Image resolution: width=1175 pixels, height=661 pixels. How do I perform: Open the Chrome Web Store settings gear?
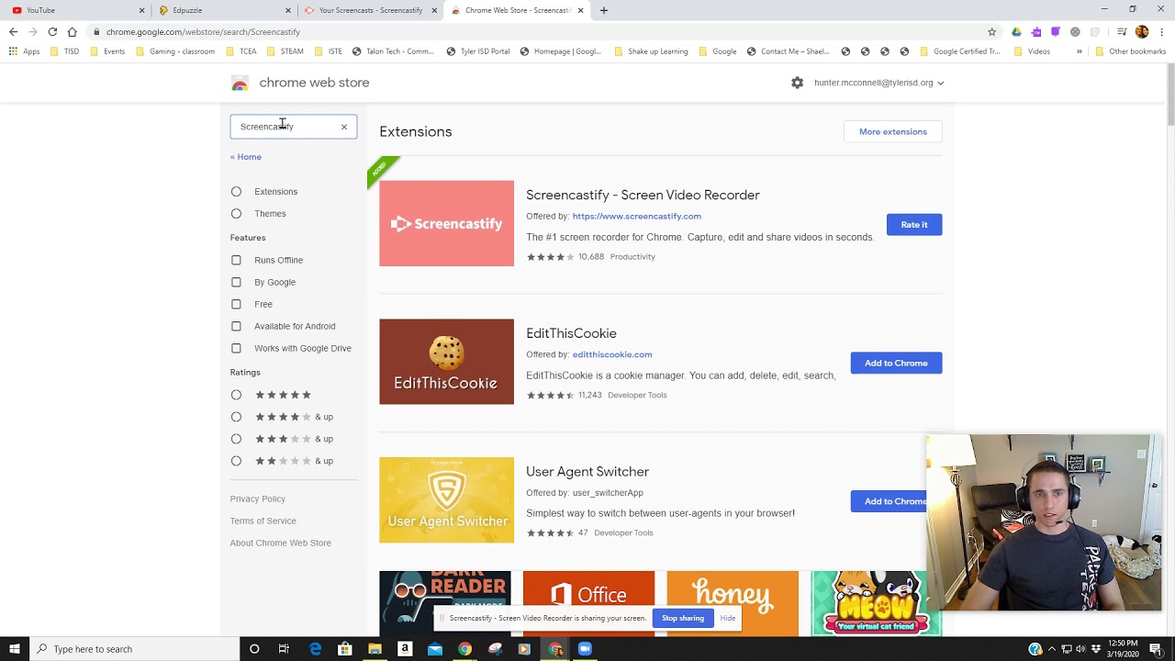797,83
